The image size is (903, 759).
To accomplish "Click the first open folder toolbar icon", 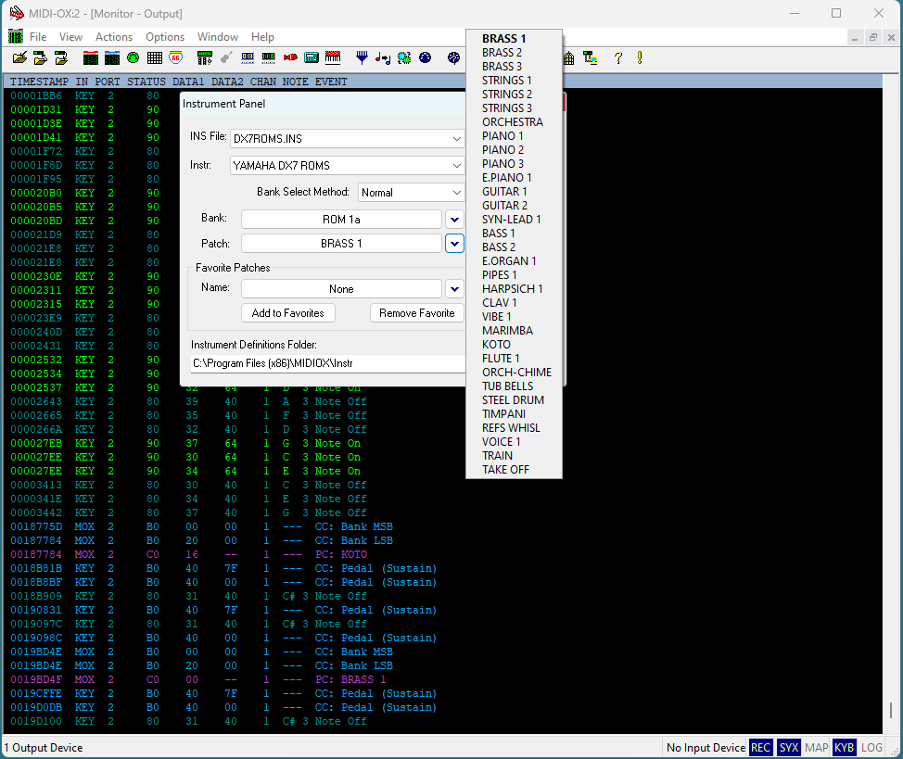I will (x=19, y=57).
